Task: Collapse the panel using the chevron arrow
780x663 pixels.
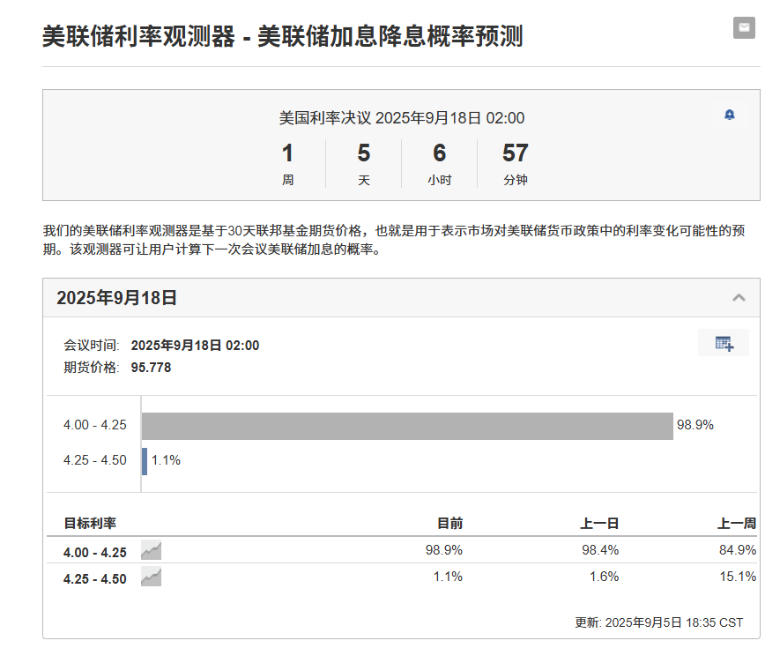Action: pyautogui.click(x=737, y=298)
